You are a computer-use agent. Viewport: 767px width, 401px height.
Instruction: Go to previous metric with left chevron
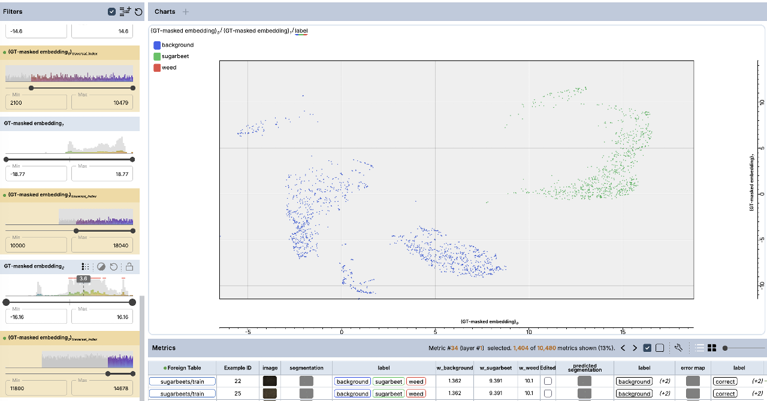point(623,348)
